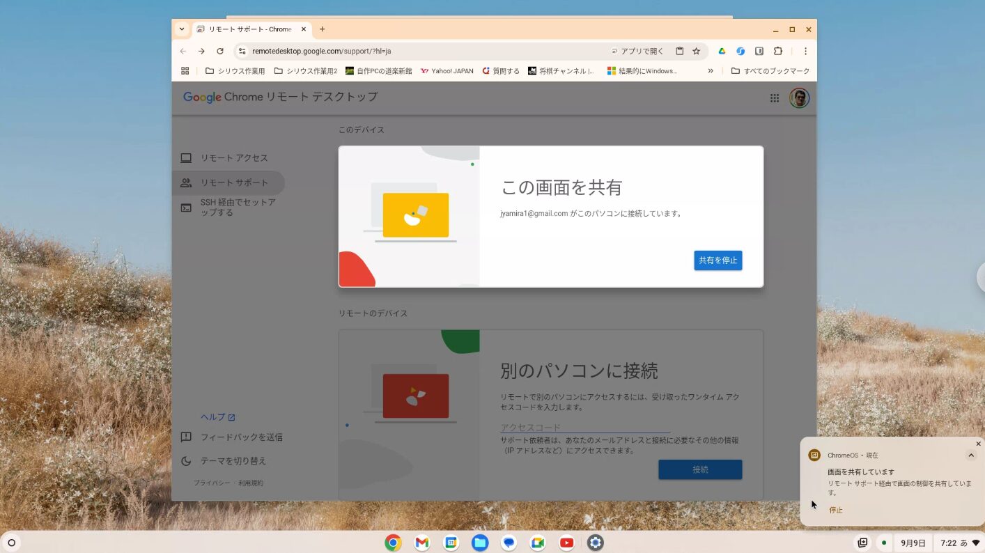Click the アクセスコード input field
Screen dimensions: 985x553
pos(585,427)
